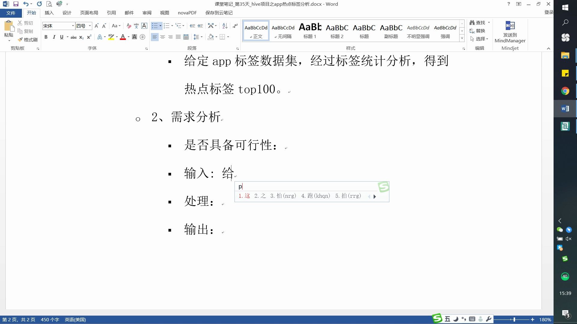The height and width of the screenshot is (324, 577).
Task: Click the sort A-Z icon
Action: point(225,26)
